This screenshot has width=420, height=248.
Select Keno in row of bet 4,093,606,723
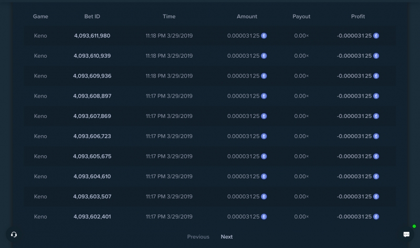pyautogui.click(x=40, y=136)
